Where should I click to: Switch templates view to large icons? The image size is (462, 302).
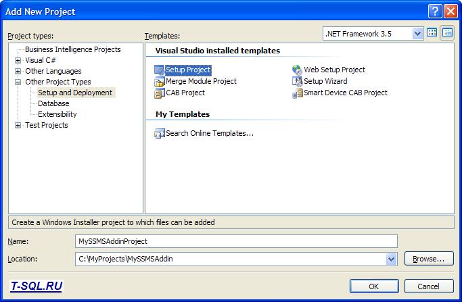[x=432, y=33]
